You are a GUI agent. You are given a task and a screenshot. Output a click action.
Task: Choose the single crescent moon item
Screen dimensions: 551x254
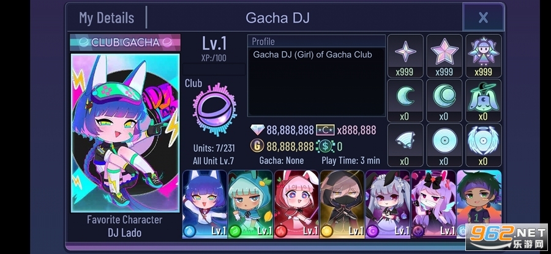[x=405, y=100]
